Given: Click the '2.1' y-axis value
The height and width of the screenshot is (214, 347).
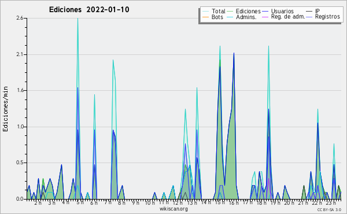Looking at the screenshot, I should [20, 54].
